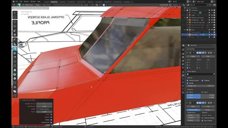
Task: Toggle Clamp in Loop Cut panel
Action: pos(51,120)
